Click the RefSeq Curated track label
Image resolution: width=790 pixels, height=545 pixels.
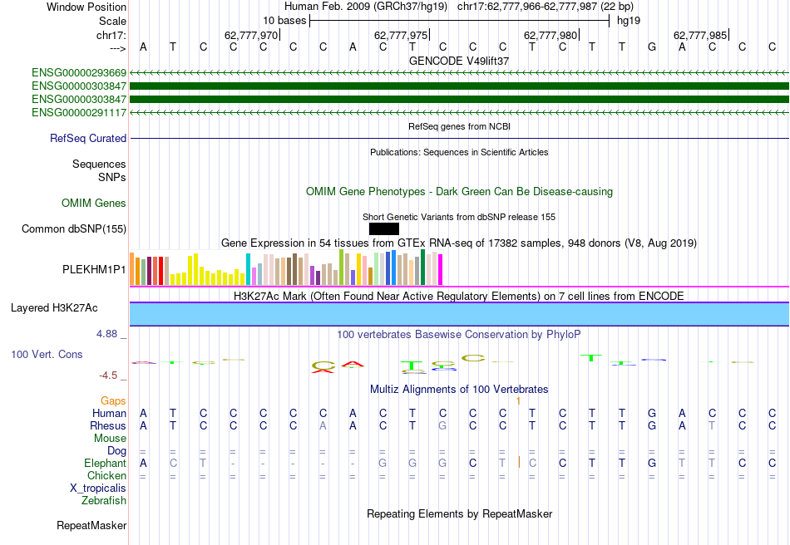pyautogui.click(x=88, y=139)
